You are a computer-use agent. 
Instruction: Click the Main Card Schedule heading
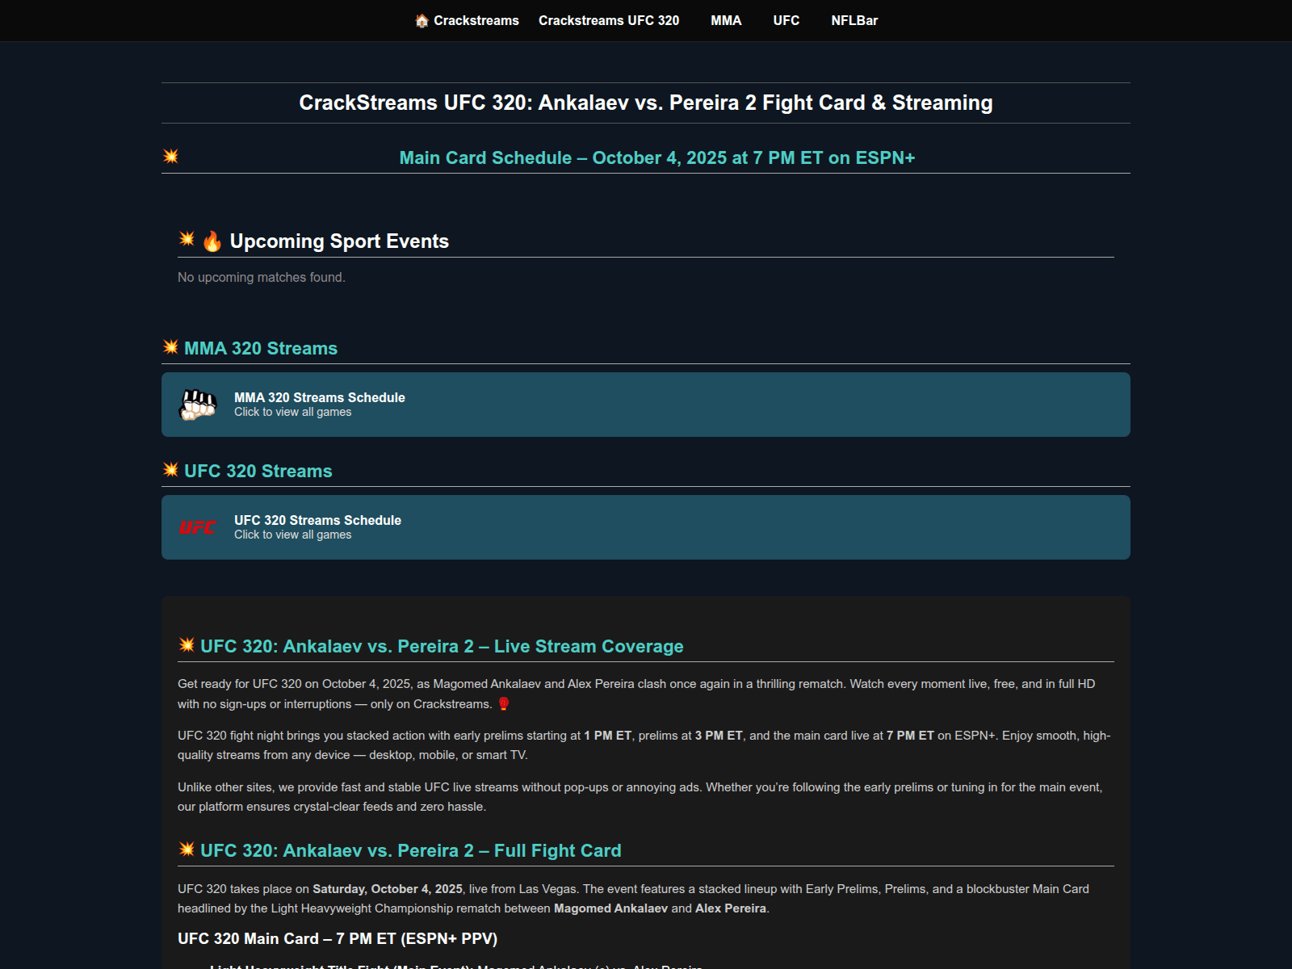657,157
